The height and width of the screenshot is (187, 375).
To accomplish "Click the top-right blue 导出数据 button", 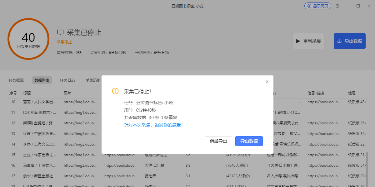I will (x=350, y=41).
